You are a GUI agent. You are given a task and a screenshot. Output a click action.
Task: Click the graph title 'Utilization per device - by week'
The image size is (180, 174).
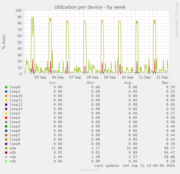(x=90, y=7)
